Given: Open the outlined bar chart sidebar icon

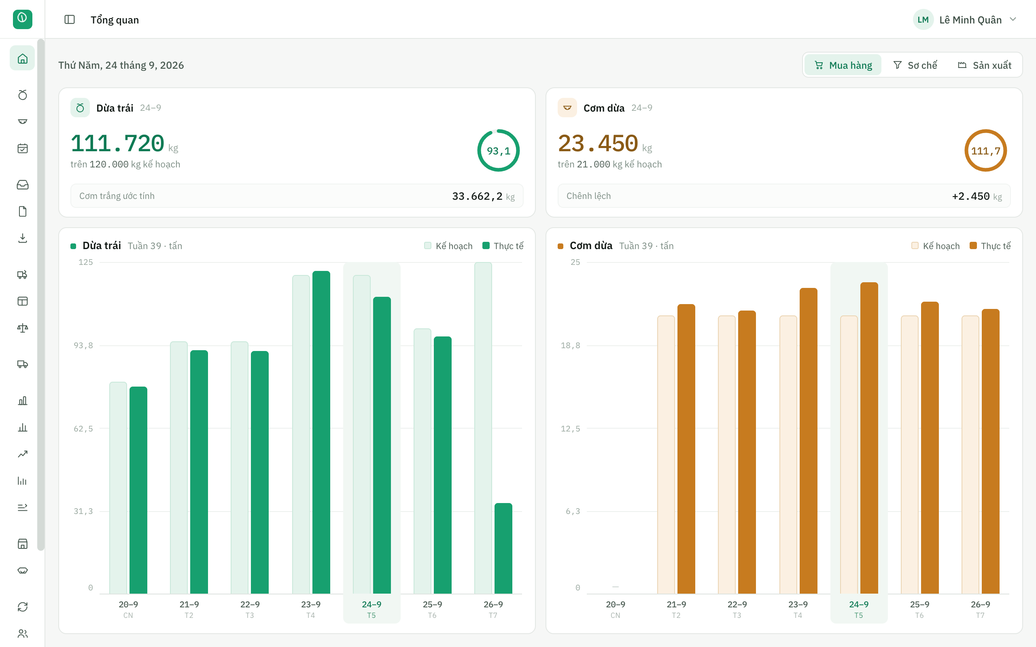Looking at the screenshot, I should (x=22, y=400).
